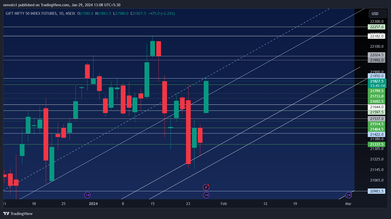Click the high value H21863.5
Image resolution: width=391 pixels, height=219 pixels.
tap(103, 13)
